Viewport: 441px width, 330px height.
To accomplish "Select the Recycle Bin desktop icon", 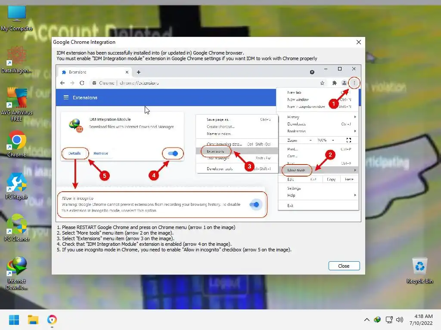I will point(419,271).
